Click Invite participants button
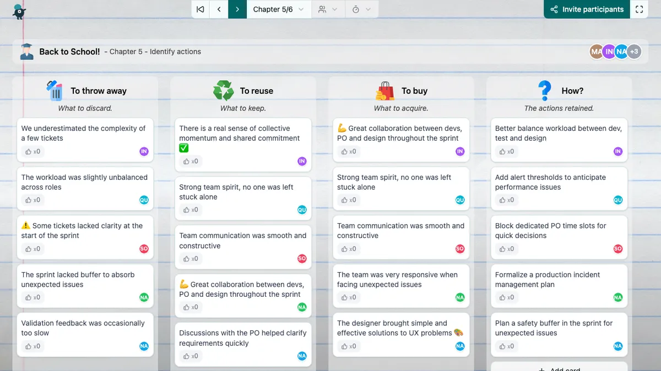Image resolution: width=661 pixels, height=371 pixels. click(587, 9)
